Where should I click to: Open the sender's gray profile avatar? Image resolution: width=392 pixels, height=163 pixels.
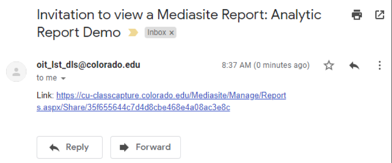pos(16,72)
